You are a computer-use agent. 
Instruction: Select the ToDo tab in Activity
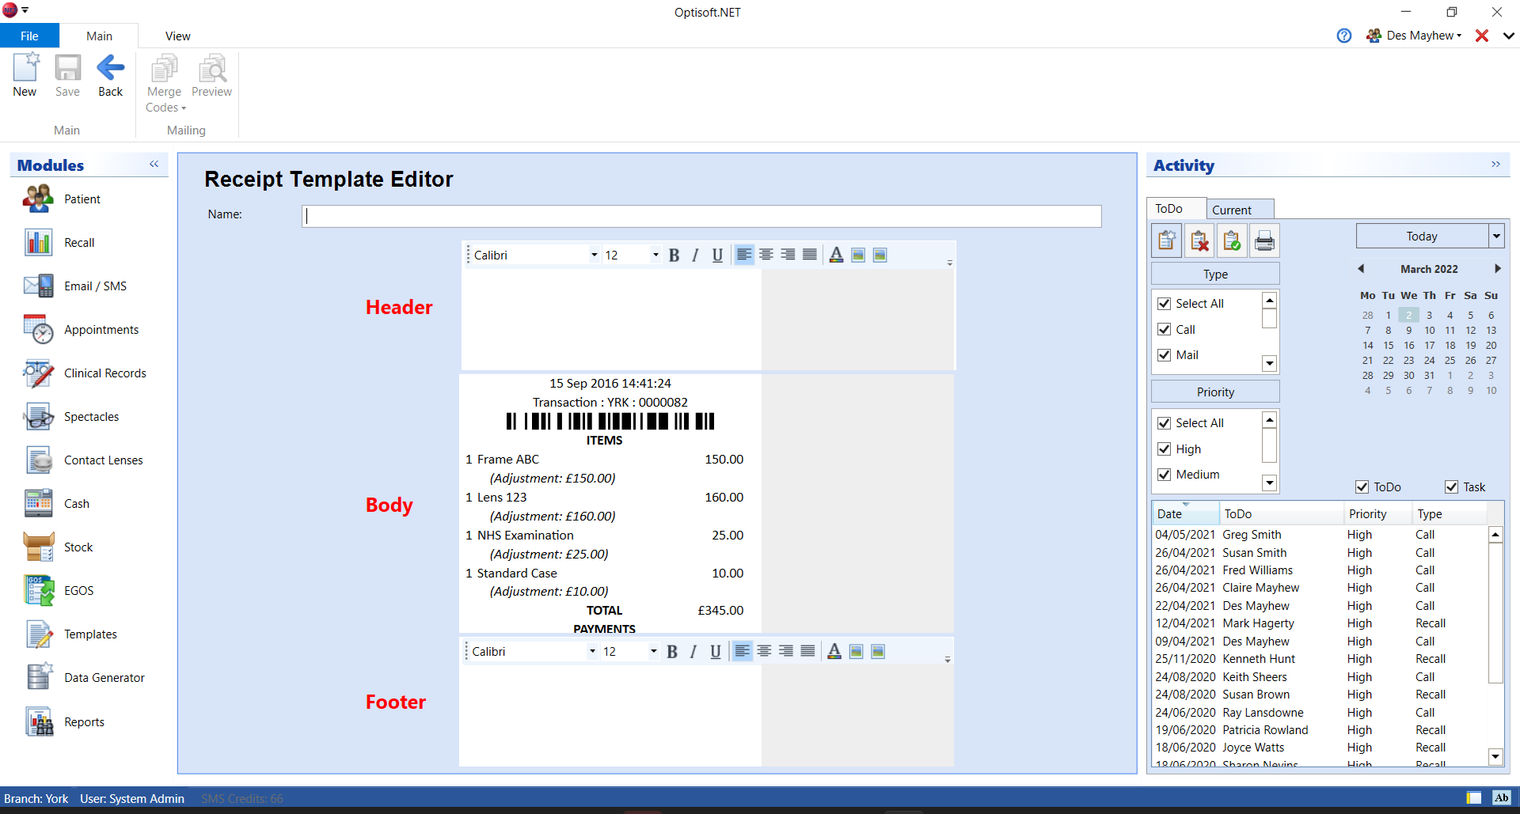coord(1176,208)
